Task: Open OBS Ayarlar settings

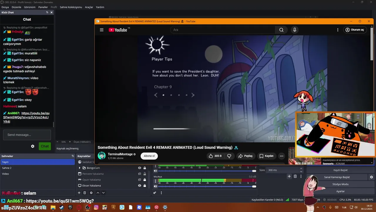Action: pos(340,191)
